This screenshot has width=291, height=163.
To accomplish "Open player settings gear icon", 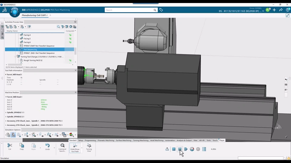I will (x=198, y=149).
